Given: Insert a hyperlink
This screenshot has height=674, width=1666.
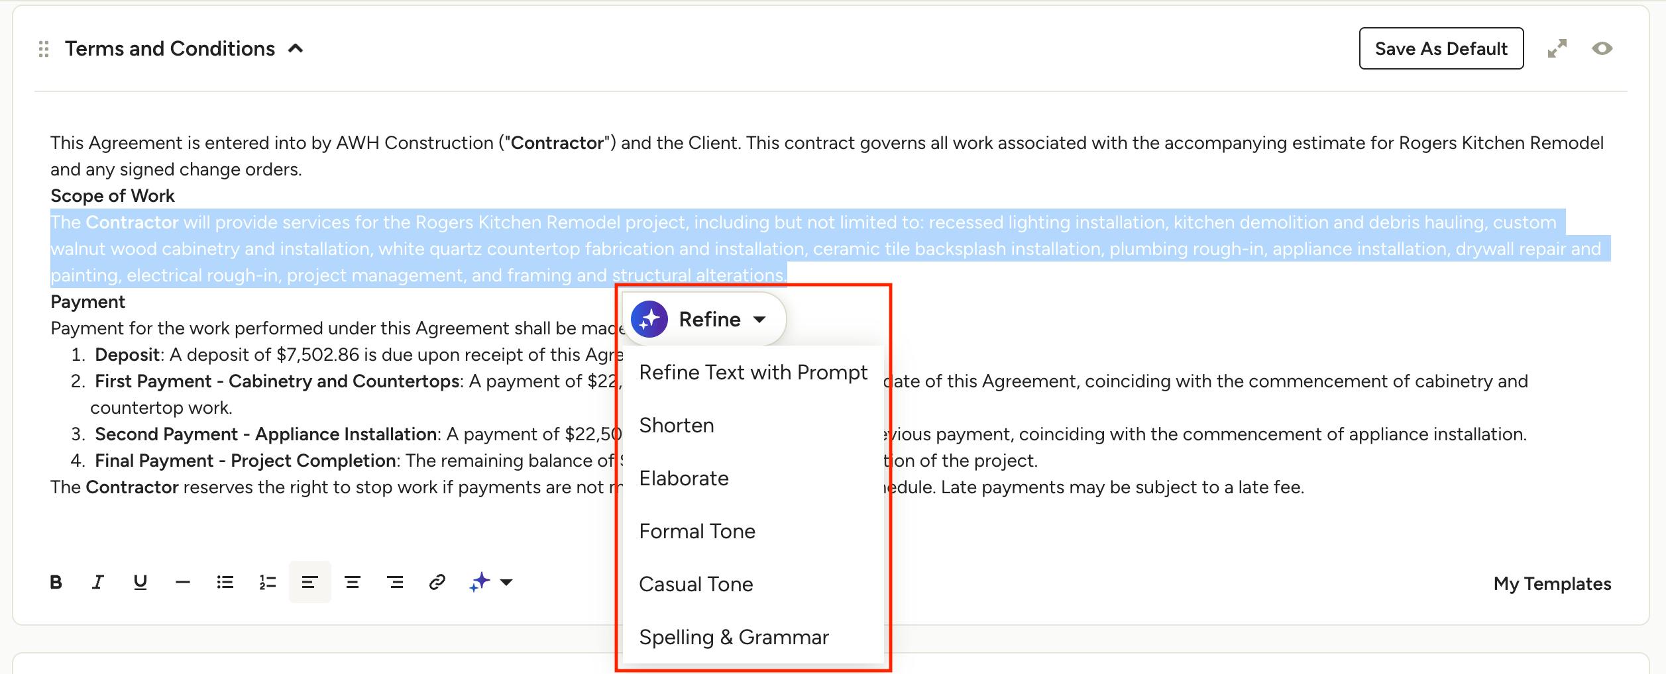Looking at the screenshot, I should tap(437, 582).
